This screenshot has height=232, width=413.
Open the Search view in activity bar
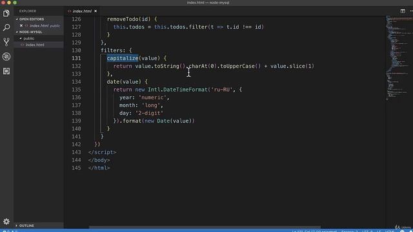[x=6, y=27]
